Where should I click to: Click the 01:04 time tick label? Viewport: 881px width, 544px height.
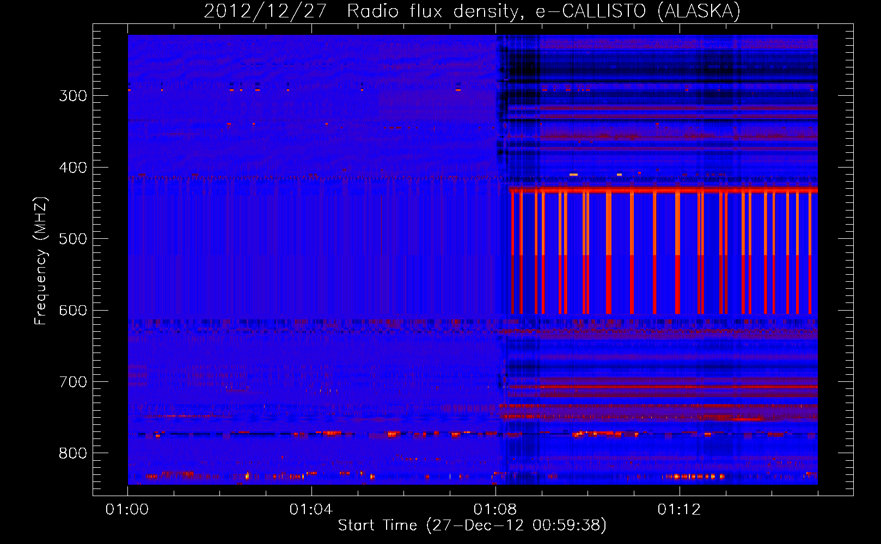(311, 510)
